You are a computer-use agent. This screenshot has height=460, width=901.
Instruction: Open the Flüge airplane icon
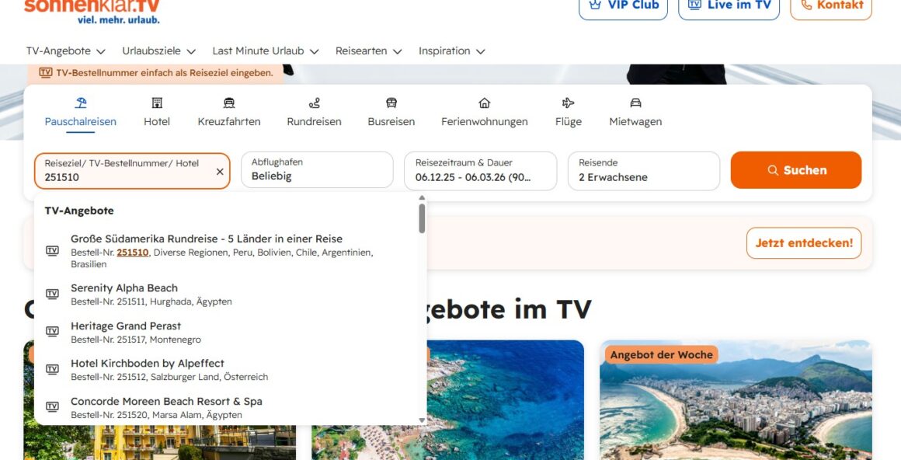568,102
